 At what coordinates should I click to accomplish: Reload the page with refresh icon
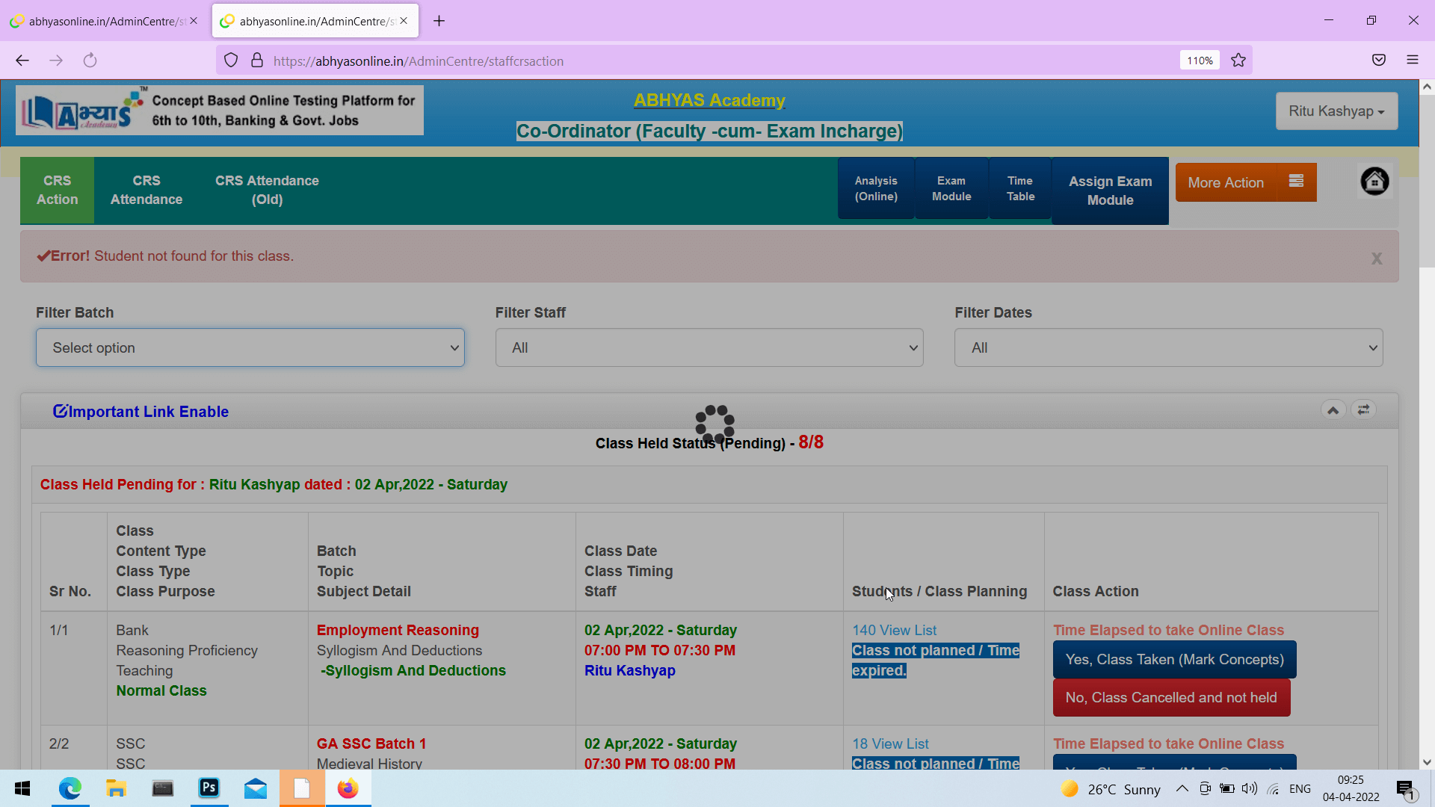coord(90,61)
